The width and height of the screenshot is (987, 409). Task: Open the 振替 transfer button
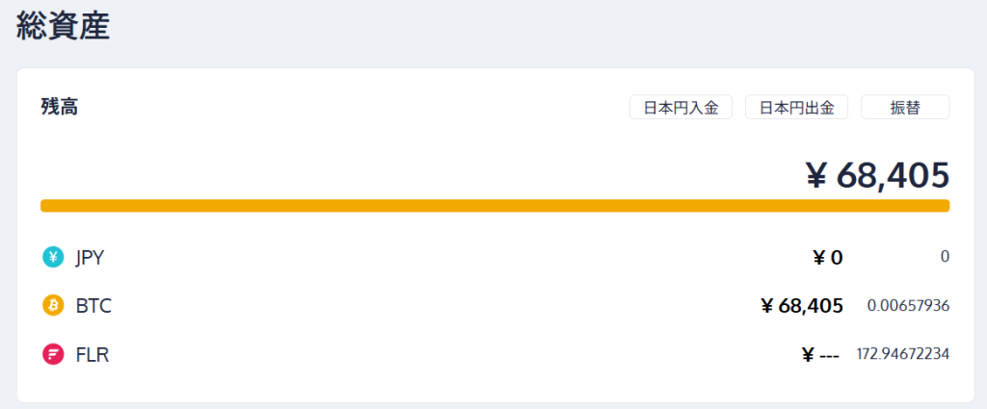(x=904, y=107)
